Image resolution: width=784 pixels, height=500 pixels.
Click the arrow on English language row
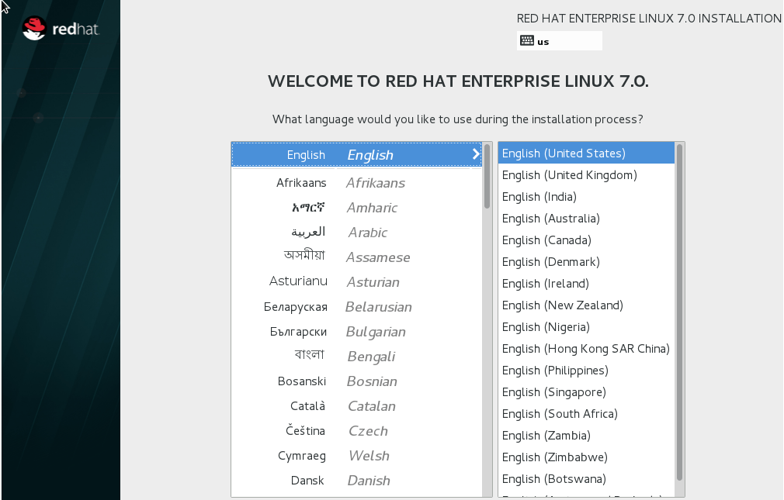(476, 154)
